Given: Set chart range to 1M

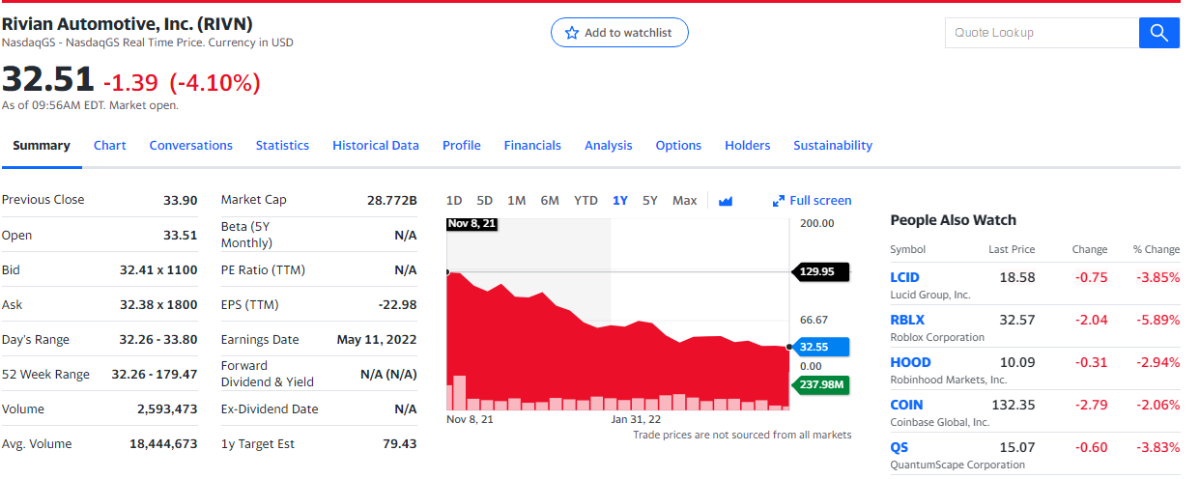Looking at the screenshot, I should pos(517,201).
